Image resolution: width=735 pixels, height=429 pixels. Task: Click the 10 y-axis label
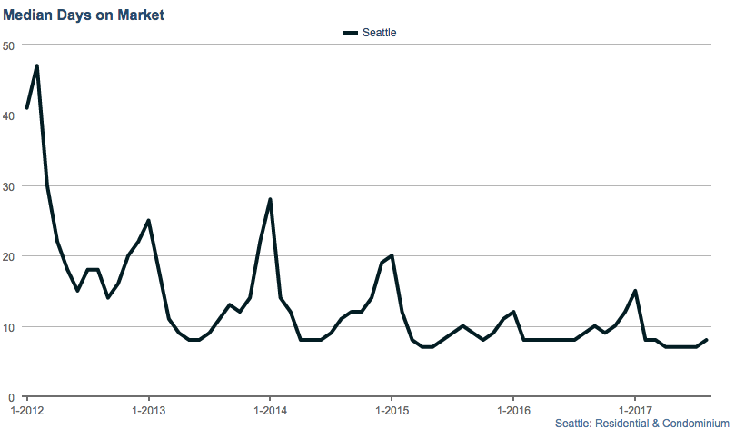click(8, 327)
